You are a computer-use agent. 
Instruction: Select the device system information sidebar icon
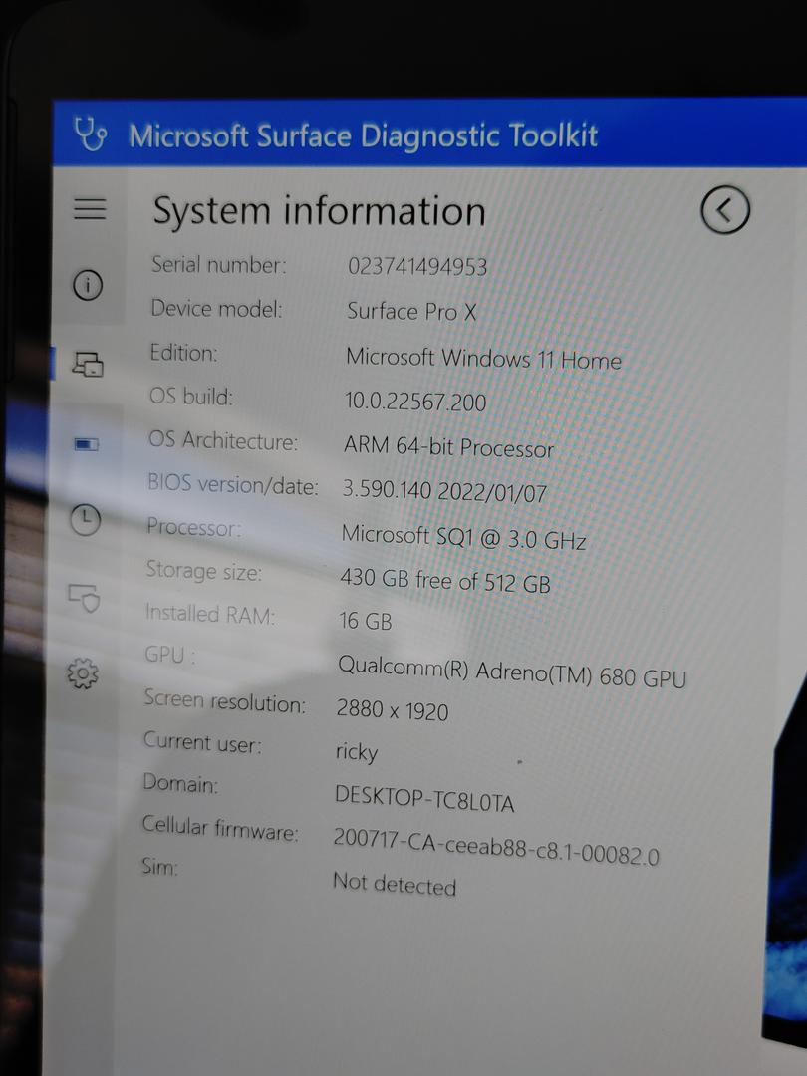click(88, 364)
